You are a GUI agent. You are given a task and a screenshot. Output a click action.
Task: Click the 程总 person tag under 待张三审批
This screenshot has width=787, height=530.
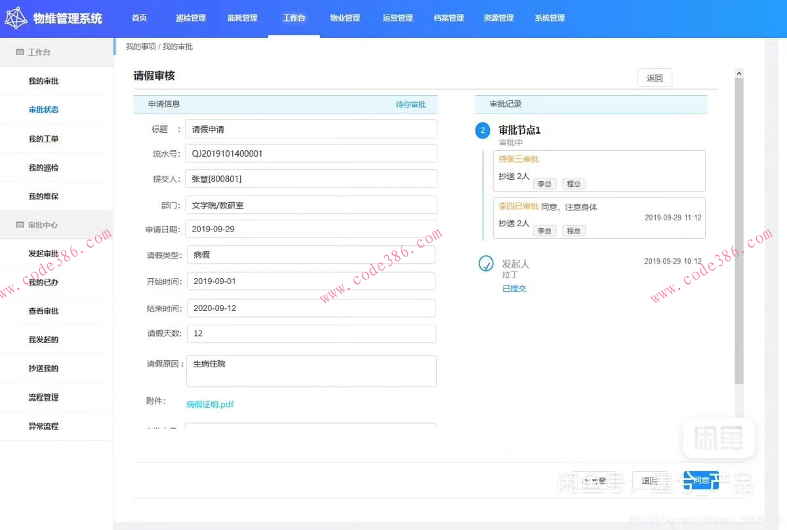[573, 184]
